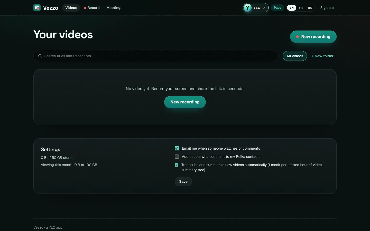This screenshot has height=231, width=370.
Task: Save the settings
Action: (183, 181)
